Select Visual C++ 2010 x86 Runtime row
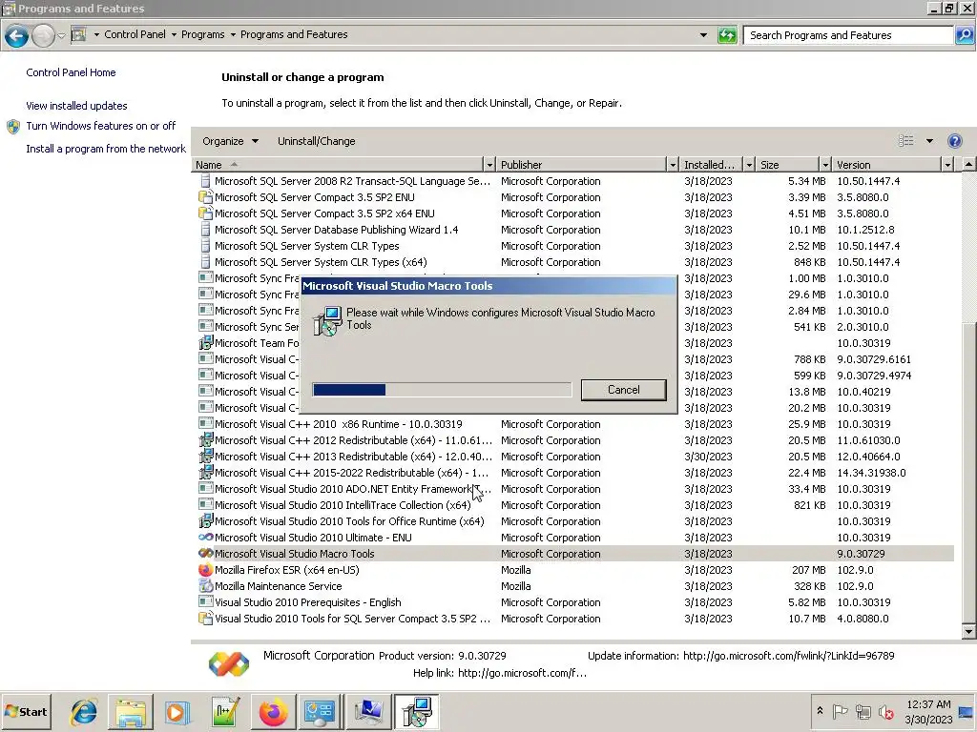This screenshot has width=977, height=732. (x=575, y=424)
